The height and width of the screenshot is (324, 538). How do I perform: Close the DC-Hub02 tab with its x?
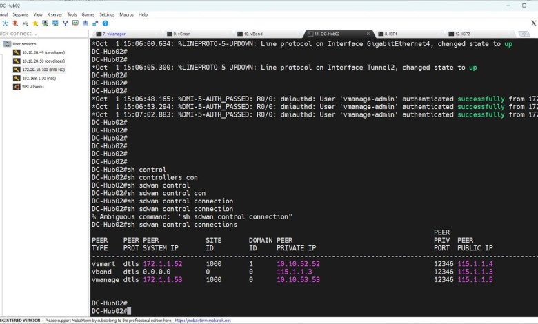[368, 34]
